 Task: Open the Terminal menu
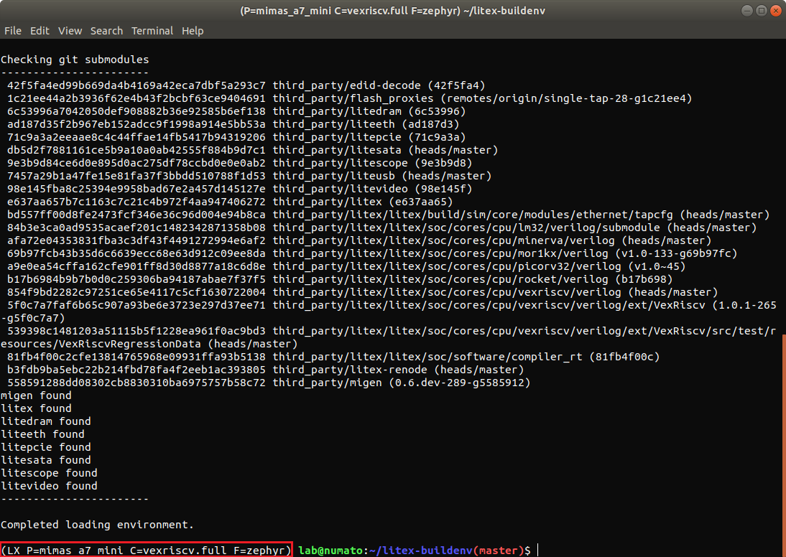[152, 31]
